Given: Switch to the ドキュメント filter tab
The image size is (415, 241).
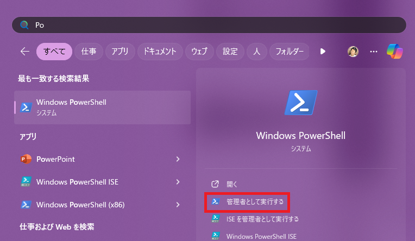Looking at the screenshot, I should [160, 52].
